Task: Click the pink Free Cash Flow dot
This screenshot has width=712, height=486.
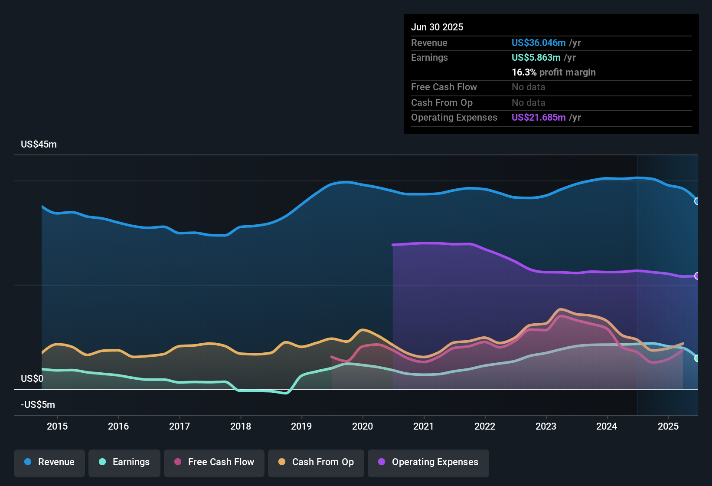Action: pyautogui.click(x=178, y=462)
